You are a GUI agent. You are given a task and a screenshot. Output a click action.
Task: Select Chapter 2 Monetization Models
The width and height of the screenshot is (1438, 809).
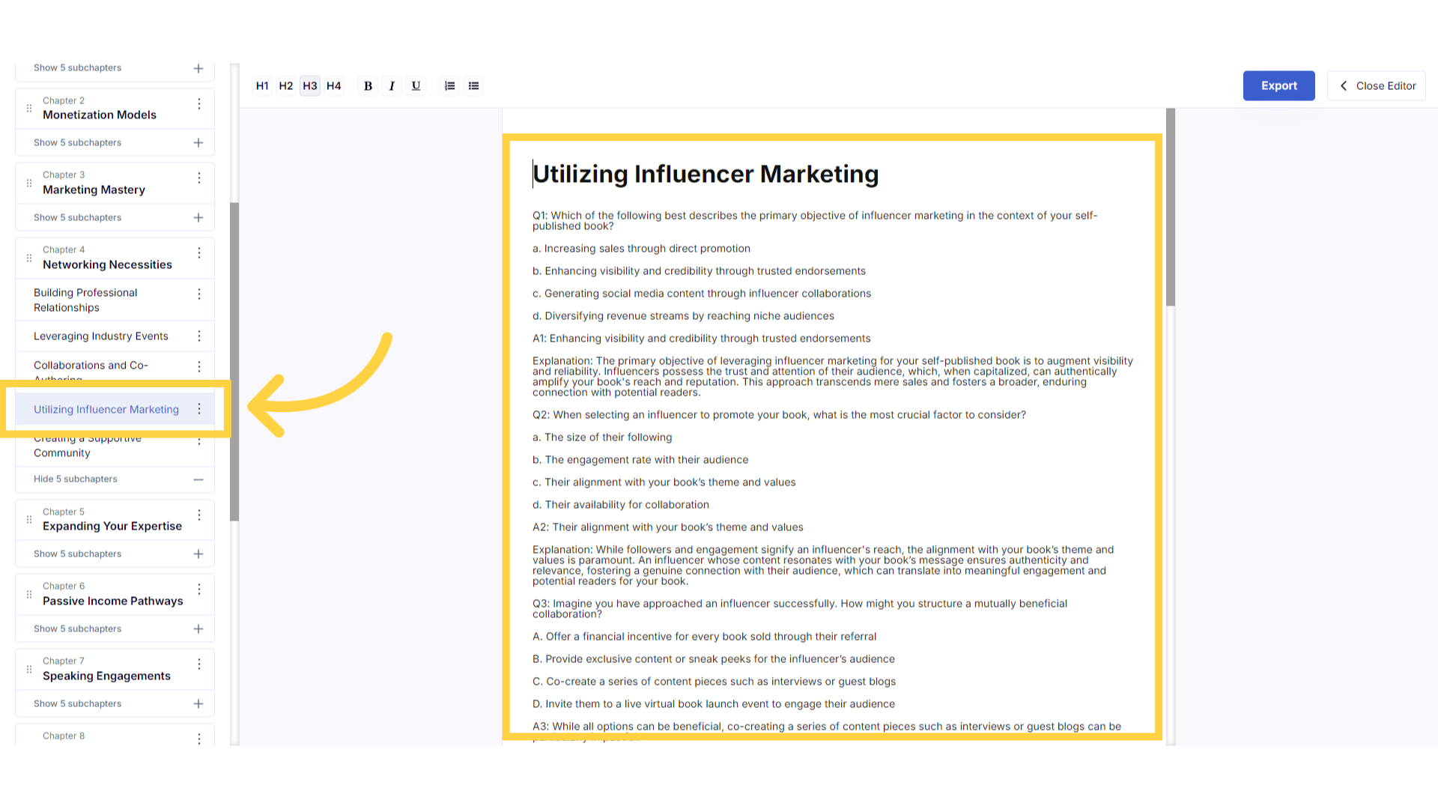click(100, 115)
